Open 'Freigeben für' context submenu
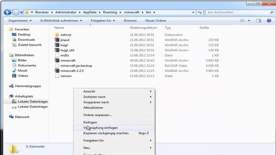The width and height of the screenshot is (276, 155). pos(114,140)
